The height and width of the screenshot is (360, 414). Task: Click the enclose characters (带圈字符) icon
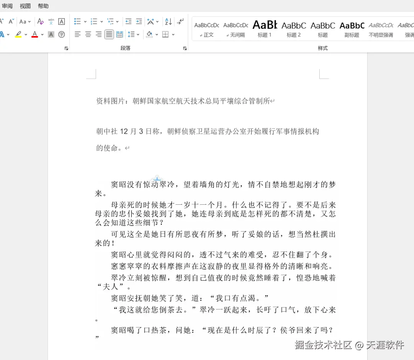tap(61, 35)
